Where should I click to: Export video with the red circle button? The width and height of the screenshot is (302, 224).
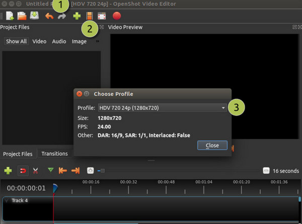click(x=117, y=16)
